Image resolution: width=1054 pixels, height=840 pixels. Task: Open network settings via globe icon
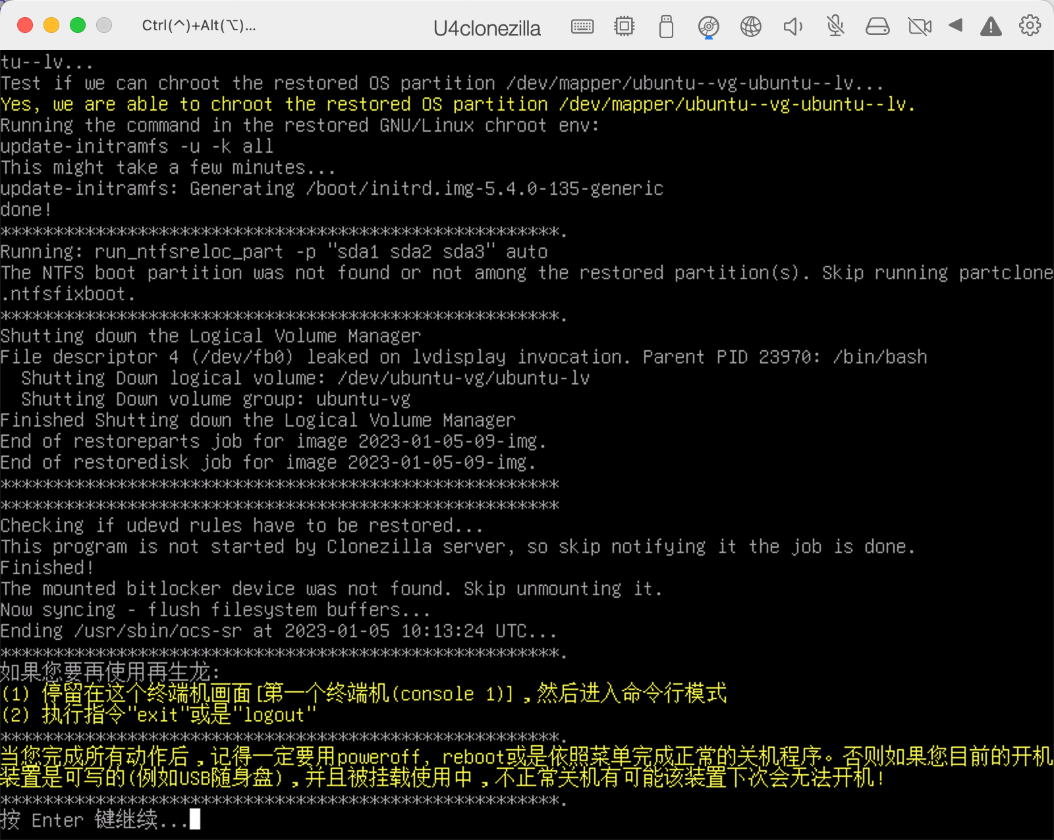click(750, 26)
